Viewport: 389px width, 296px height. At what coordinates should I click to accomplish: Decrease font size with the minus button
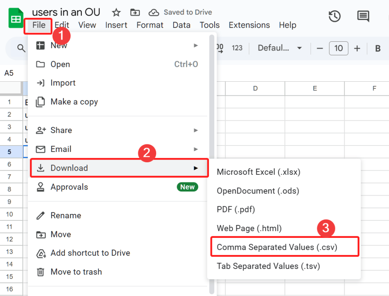[320, 48]
